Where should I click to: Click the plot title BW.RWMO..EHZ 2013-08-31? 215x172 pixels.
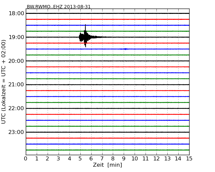pos(59,7)
